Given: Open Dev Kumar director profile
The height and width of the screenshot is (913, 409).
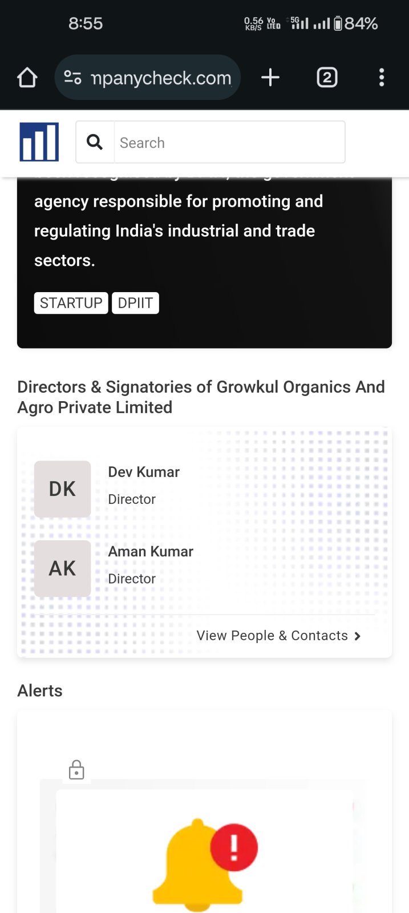Looking at the screenshot, I should tap(144, 472).
